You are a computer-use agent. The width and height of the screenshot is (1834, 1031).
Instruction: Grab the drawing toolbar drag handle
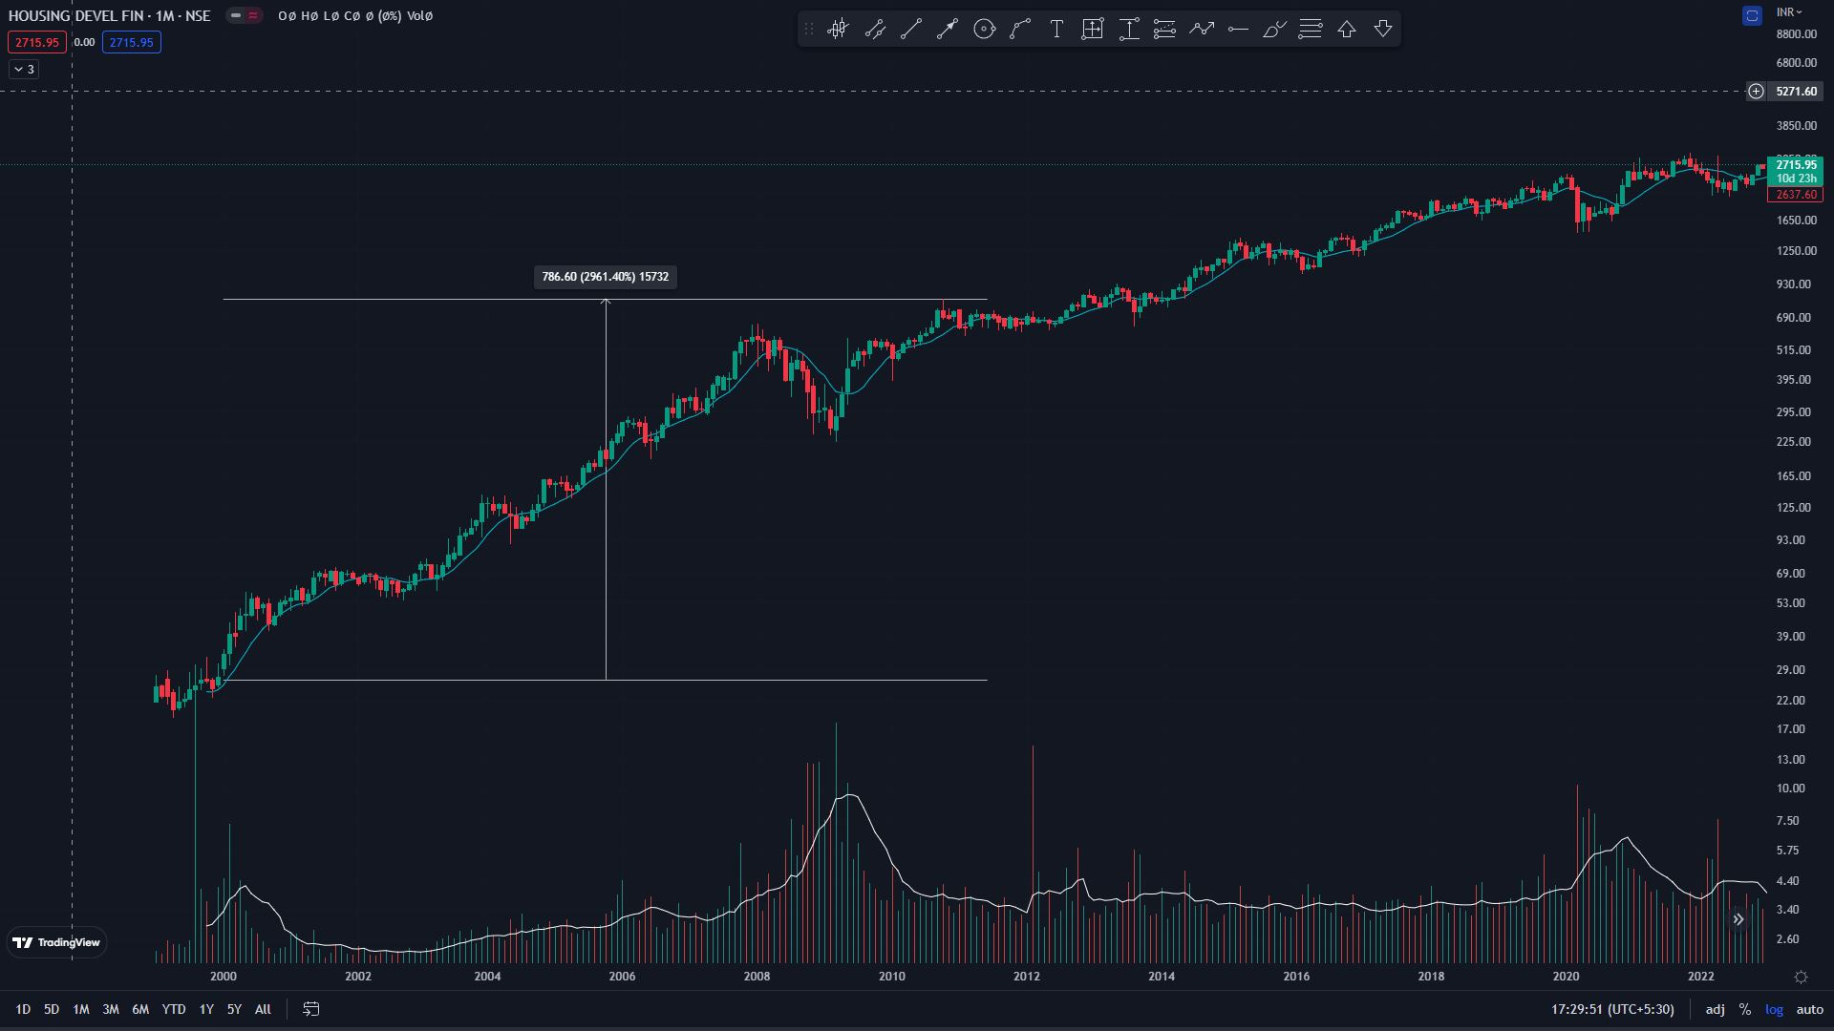pyautogui.click(x=809, y=30)
